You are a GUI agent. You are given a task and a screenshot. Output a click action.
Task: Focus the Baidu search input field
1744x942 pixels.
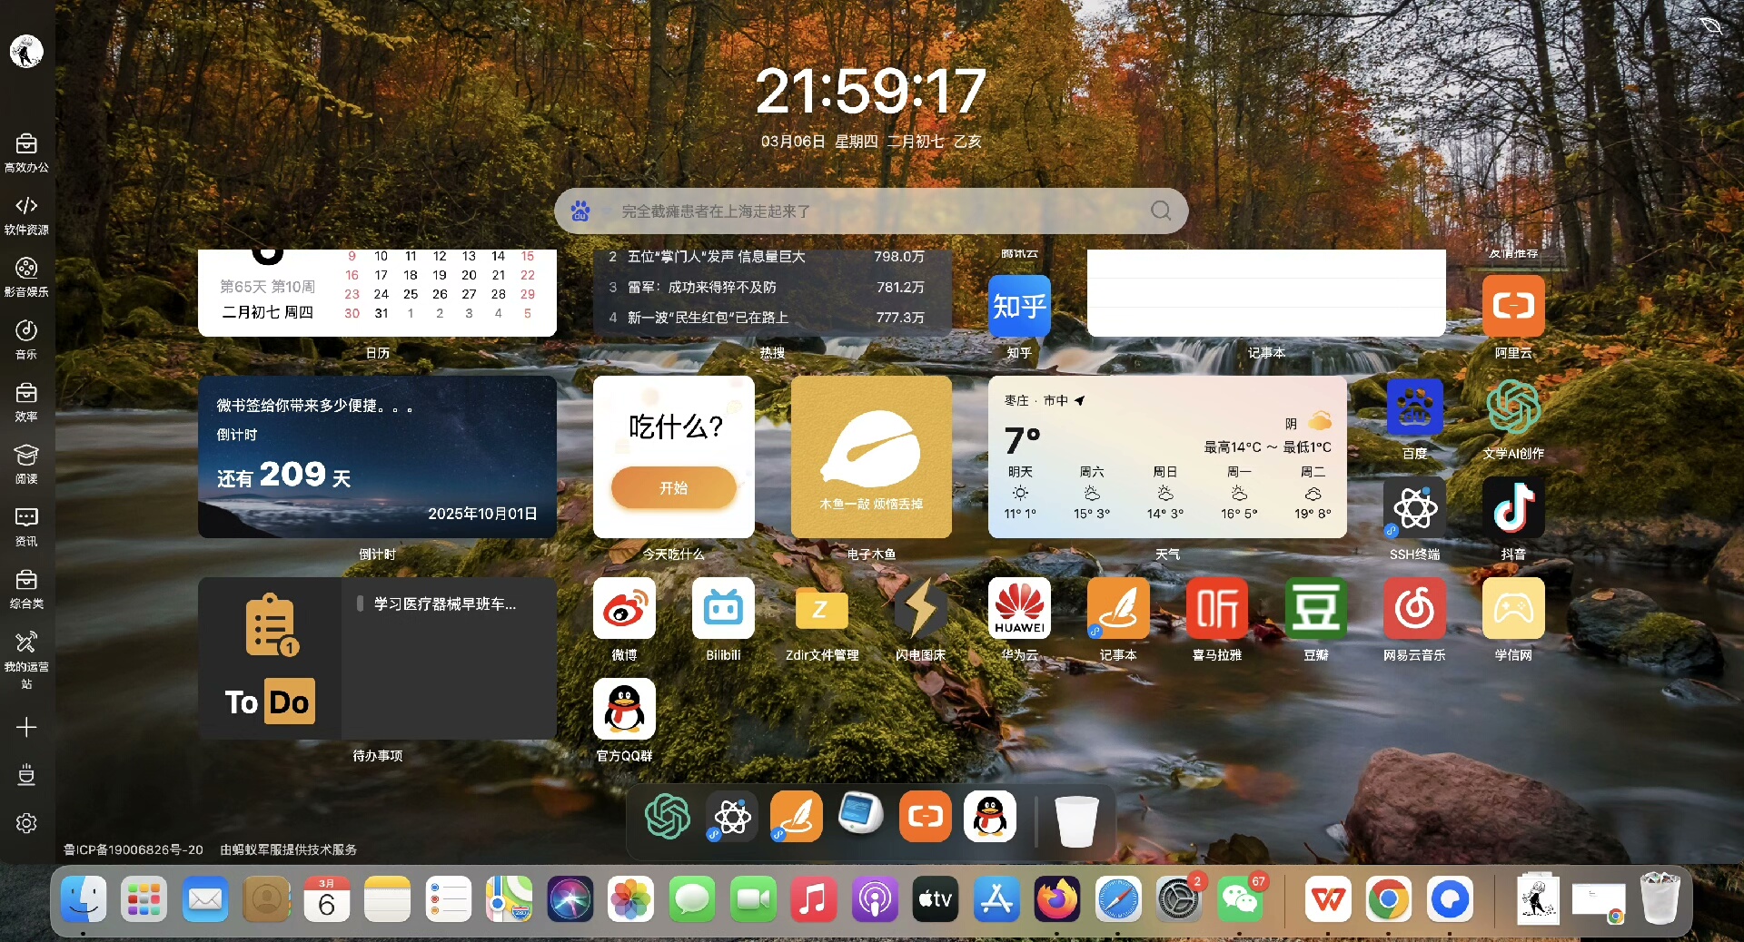point(872,211)
